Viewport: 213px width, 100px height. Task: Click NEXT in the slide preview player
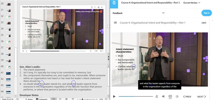[101, 51]
